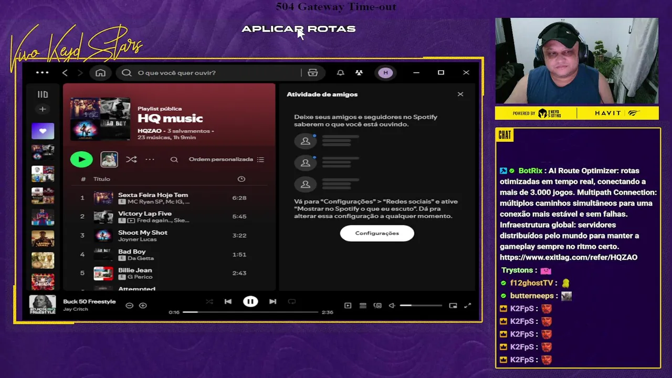Collapse Your Library sidebar icon

(x=43, y=94)
